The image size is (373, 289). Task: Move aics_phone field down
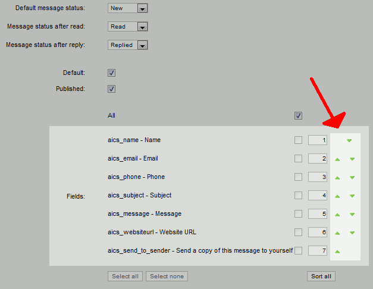[x=352, y=177]
